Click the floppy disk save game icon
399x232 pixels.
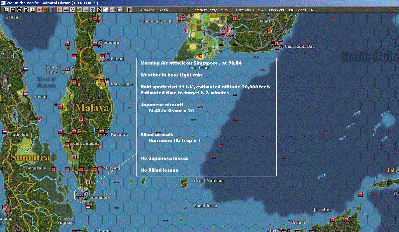pos(6,10)
